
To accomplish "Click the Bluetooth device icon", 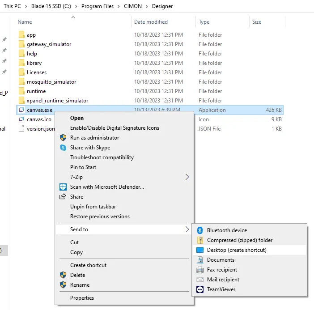I will pos(200,230).
